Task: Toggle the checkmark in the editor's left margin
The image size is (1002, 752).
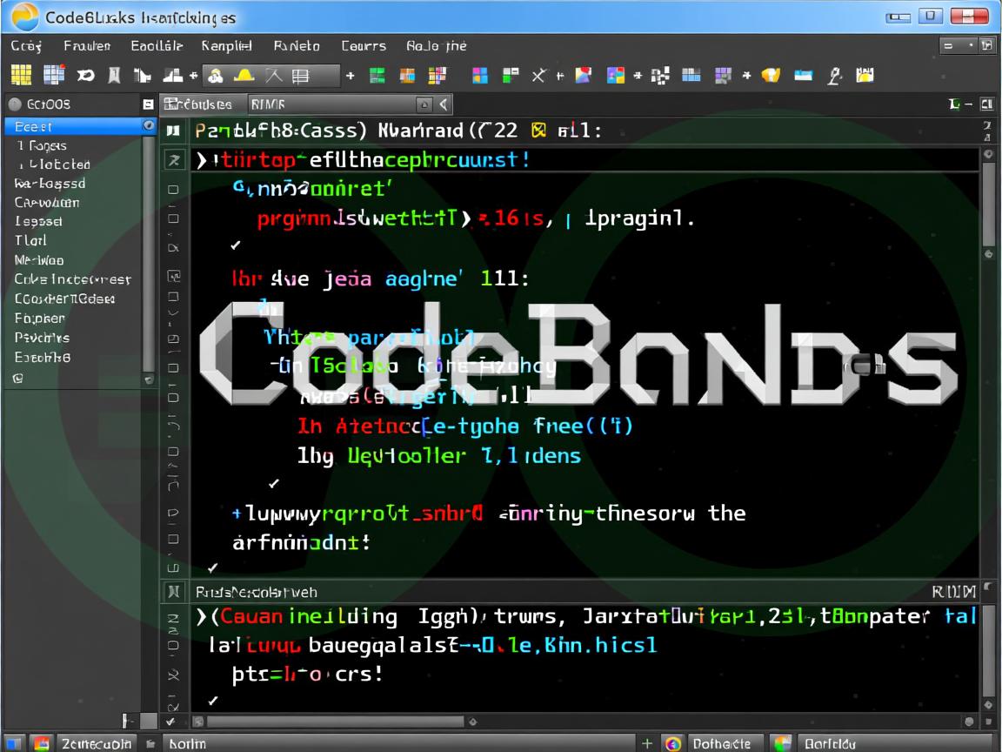Action: [235, 245]
